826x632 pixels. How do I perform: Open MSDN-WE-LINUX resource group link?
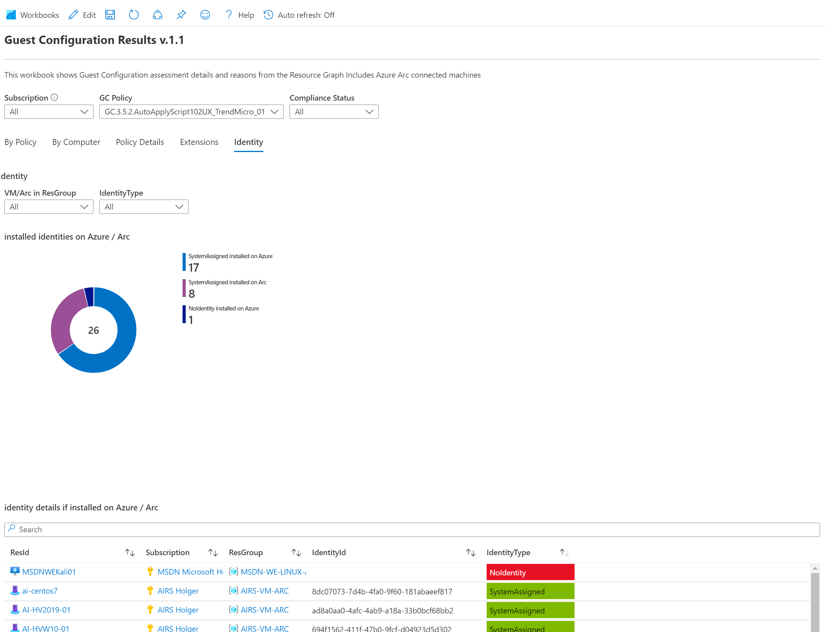point(274,572)
